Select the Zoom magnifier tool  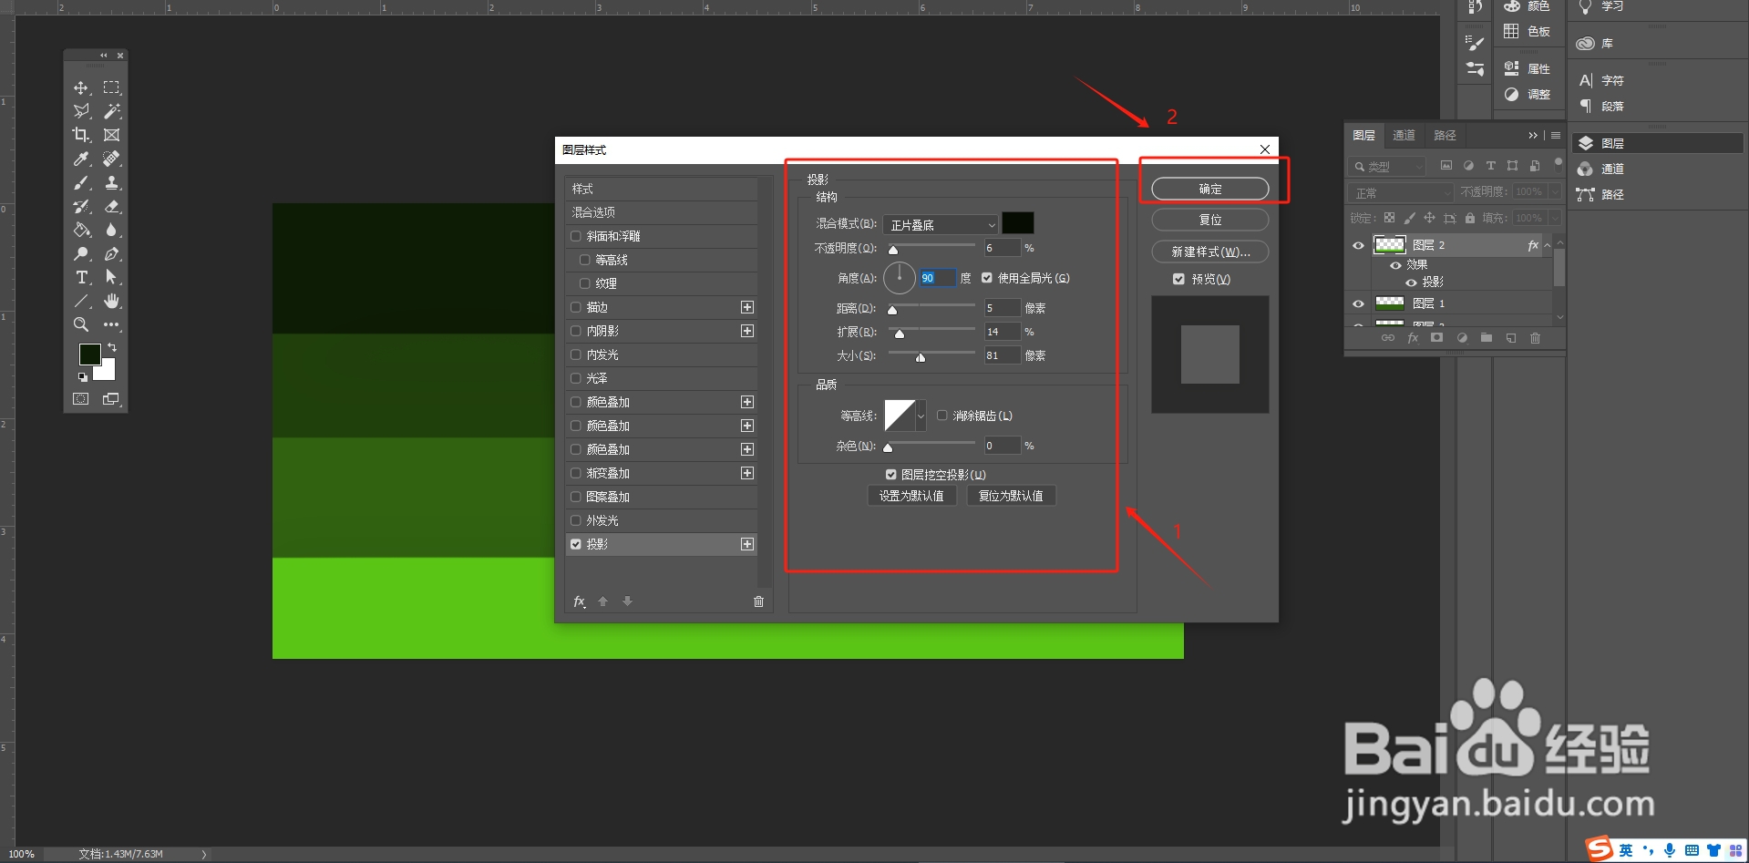pyautogui.click(x=81, y=324)
